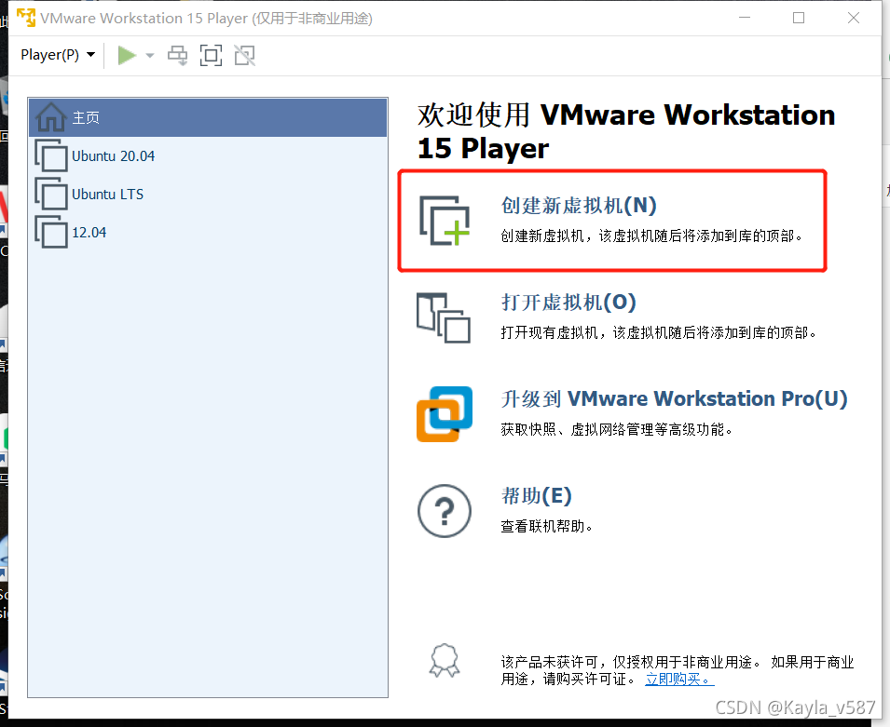Click the Ubuntu LTS VM icon
The image size is (890, 727).
point(51,194)
